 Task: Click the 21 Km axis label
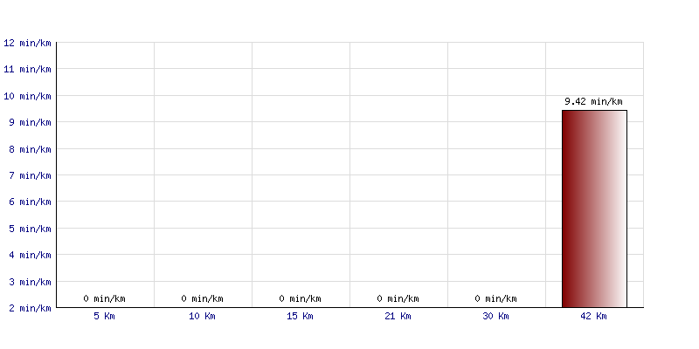pyautogui.click(x=398, y=317)
